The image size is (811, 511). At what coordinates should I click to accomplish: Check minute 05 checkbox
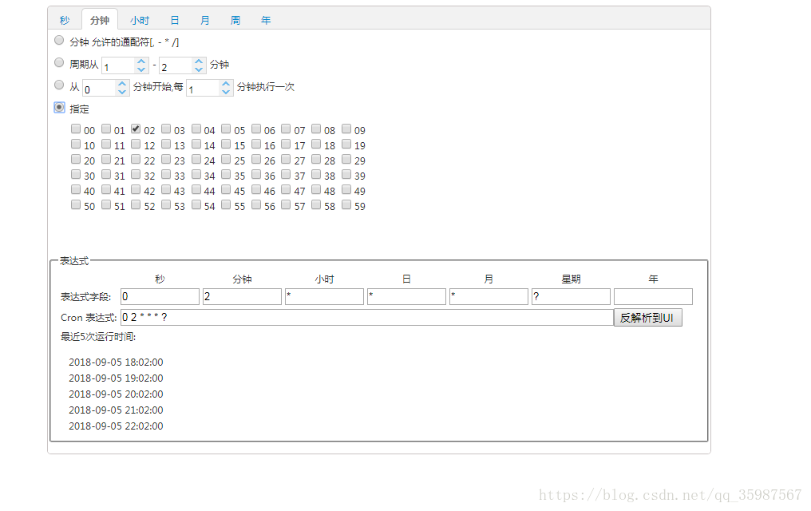click(226, 129)
